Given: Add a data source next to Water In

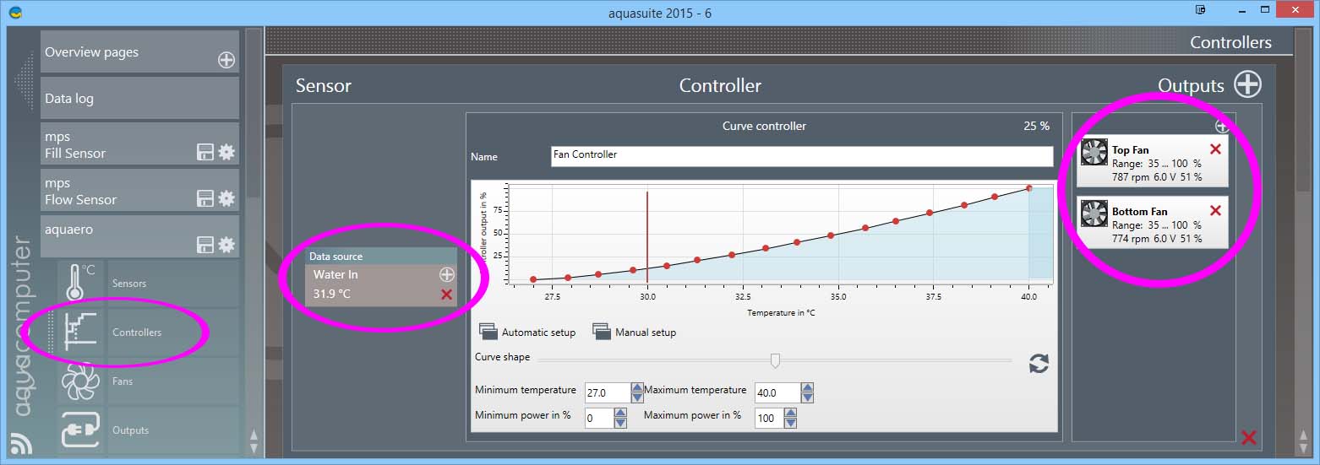Looking at the screenshot, I should point(446,274).
